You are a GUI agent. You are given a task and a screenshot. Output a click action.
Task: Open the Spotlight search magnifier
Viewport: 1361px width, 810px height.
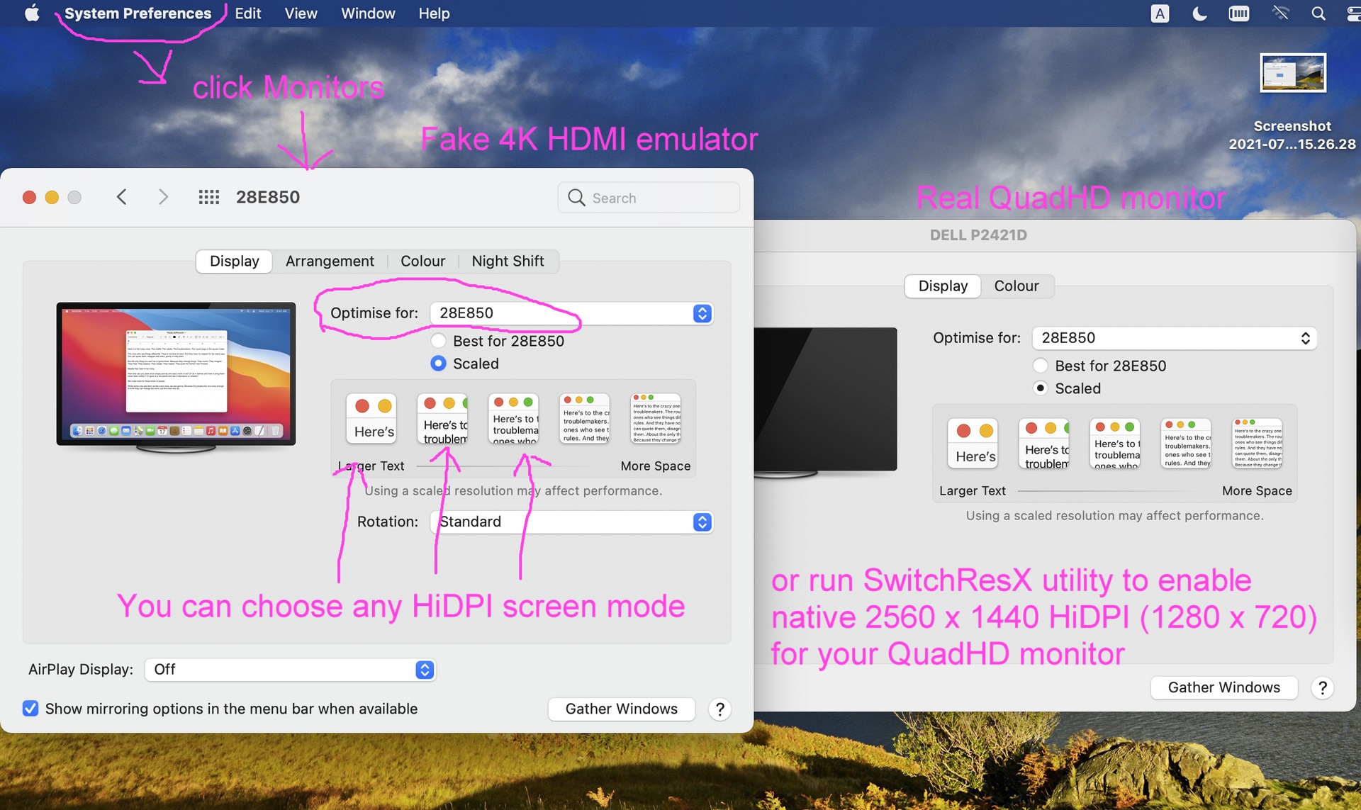click(1318, 13)
